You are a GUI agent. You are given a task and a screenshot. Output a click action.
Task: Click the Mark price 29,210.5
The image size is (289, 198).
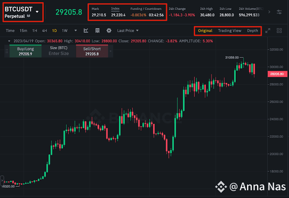99,15
